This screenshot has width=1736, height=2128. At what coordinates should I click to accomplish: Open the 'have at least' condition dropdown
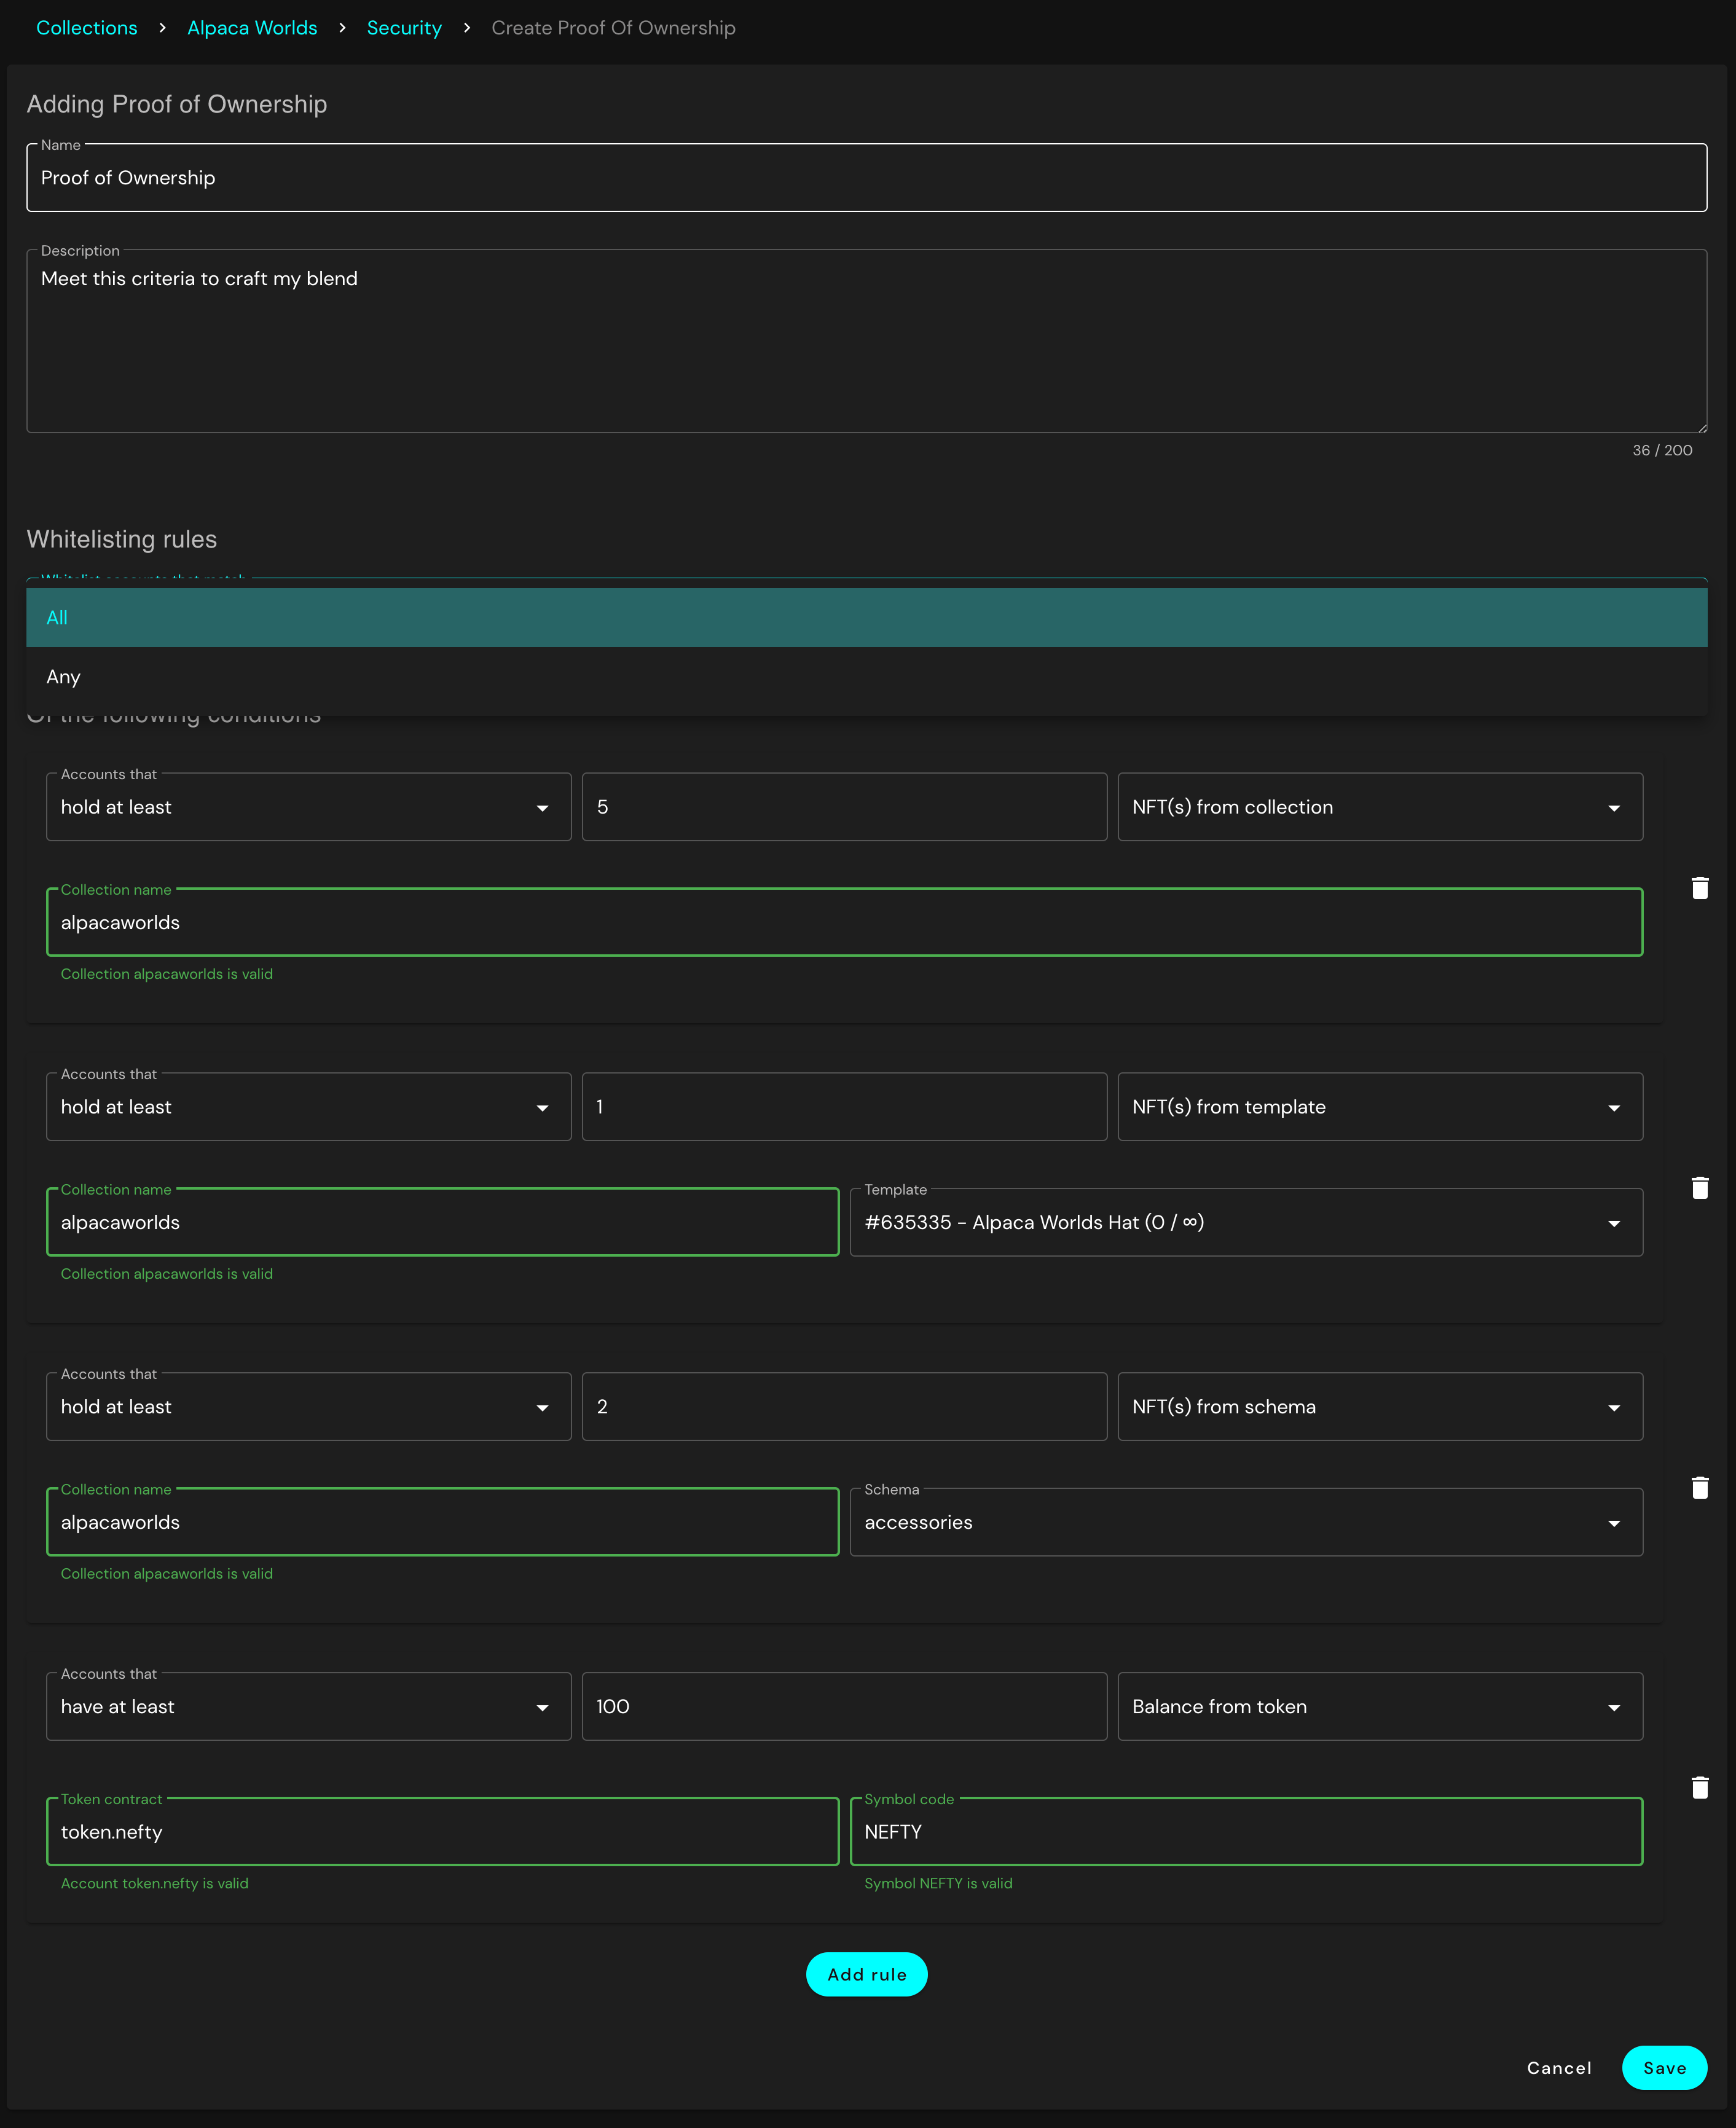point(308,1707)
